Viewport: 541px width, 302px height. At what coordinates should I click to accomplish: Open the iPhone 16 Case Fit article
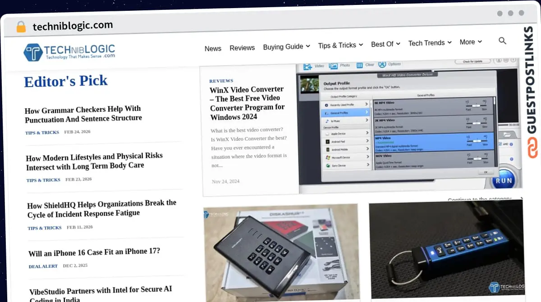point(94,252)
